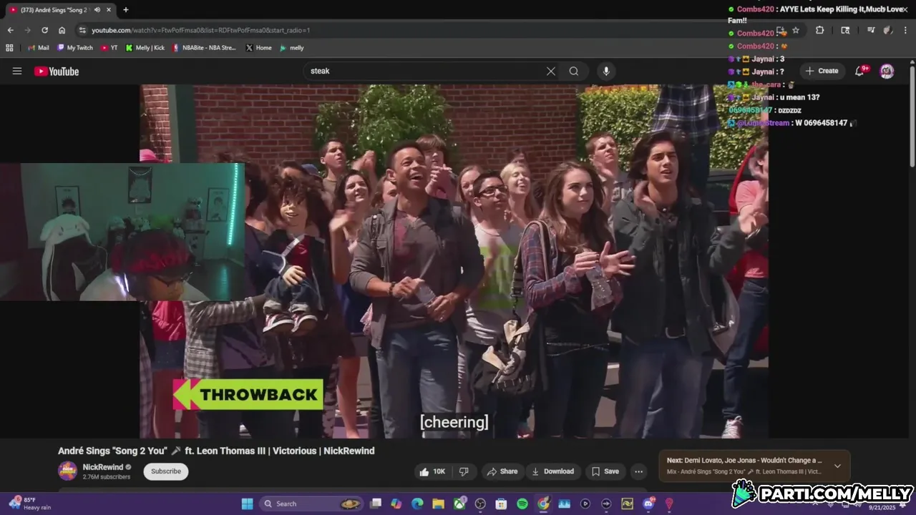Open the NickRewind channel name link

(x=103, y=467)
